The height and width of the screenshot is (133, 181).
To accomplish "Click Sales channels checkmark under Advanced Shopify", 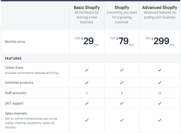I will click(160, 120).
